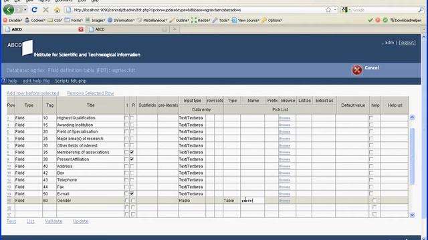
Task: Stop loading with the X icon
Action: (x=45, y=10)
